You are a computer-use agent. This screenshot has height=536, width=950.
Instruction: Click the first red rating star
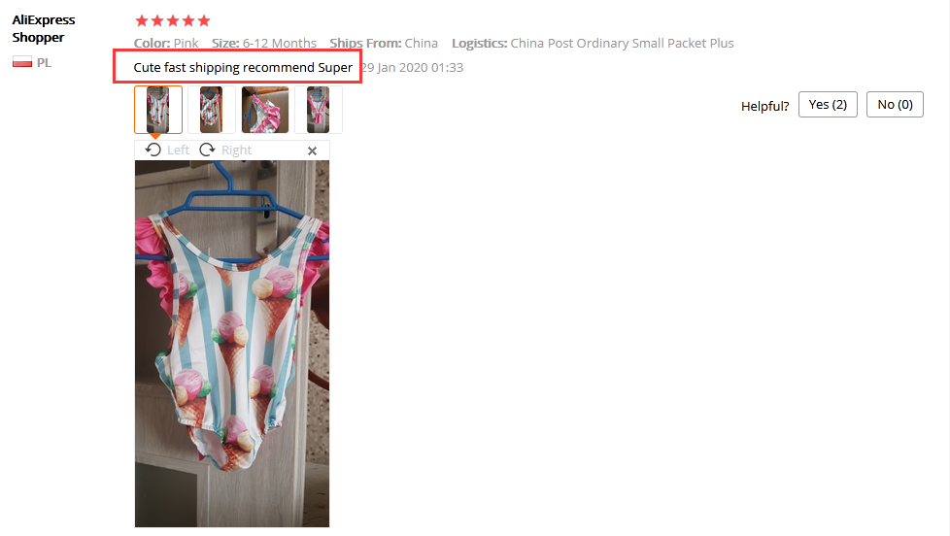pyautogui.click(x=142, y=21)
